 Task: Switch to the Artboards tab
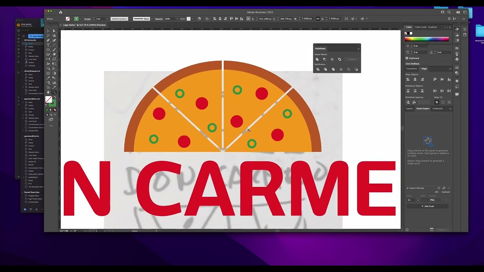(437, 108)
